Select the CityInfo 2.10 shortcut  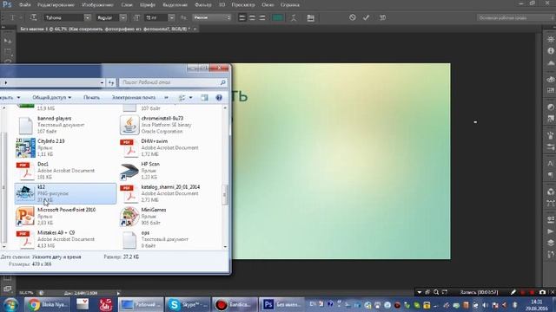[65, 147]
